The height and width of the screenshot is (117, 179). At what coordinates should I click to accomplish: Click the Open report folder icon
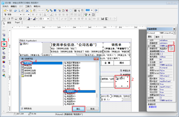pyautogui.click(x=5, y=10)
